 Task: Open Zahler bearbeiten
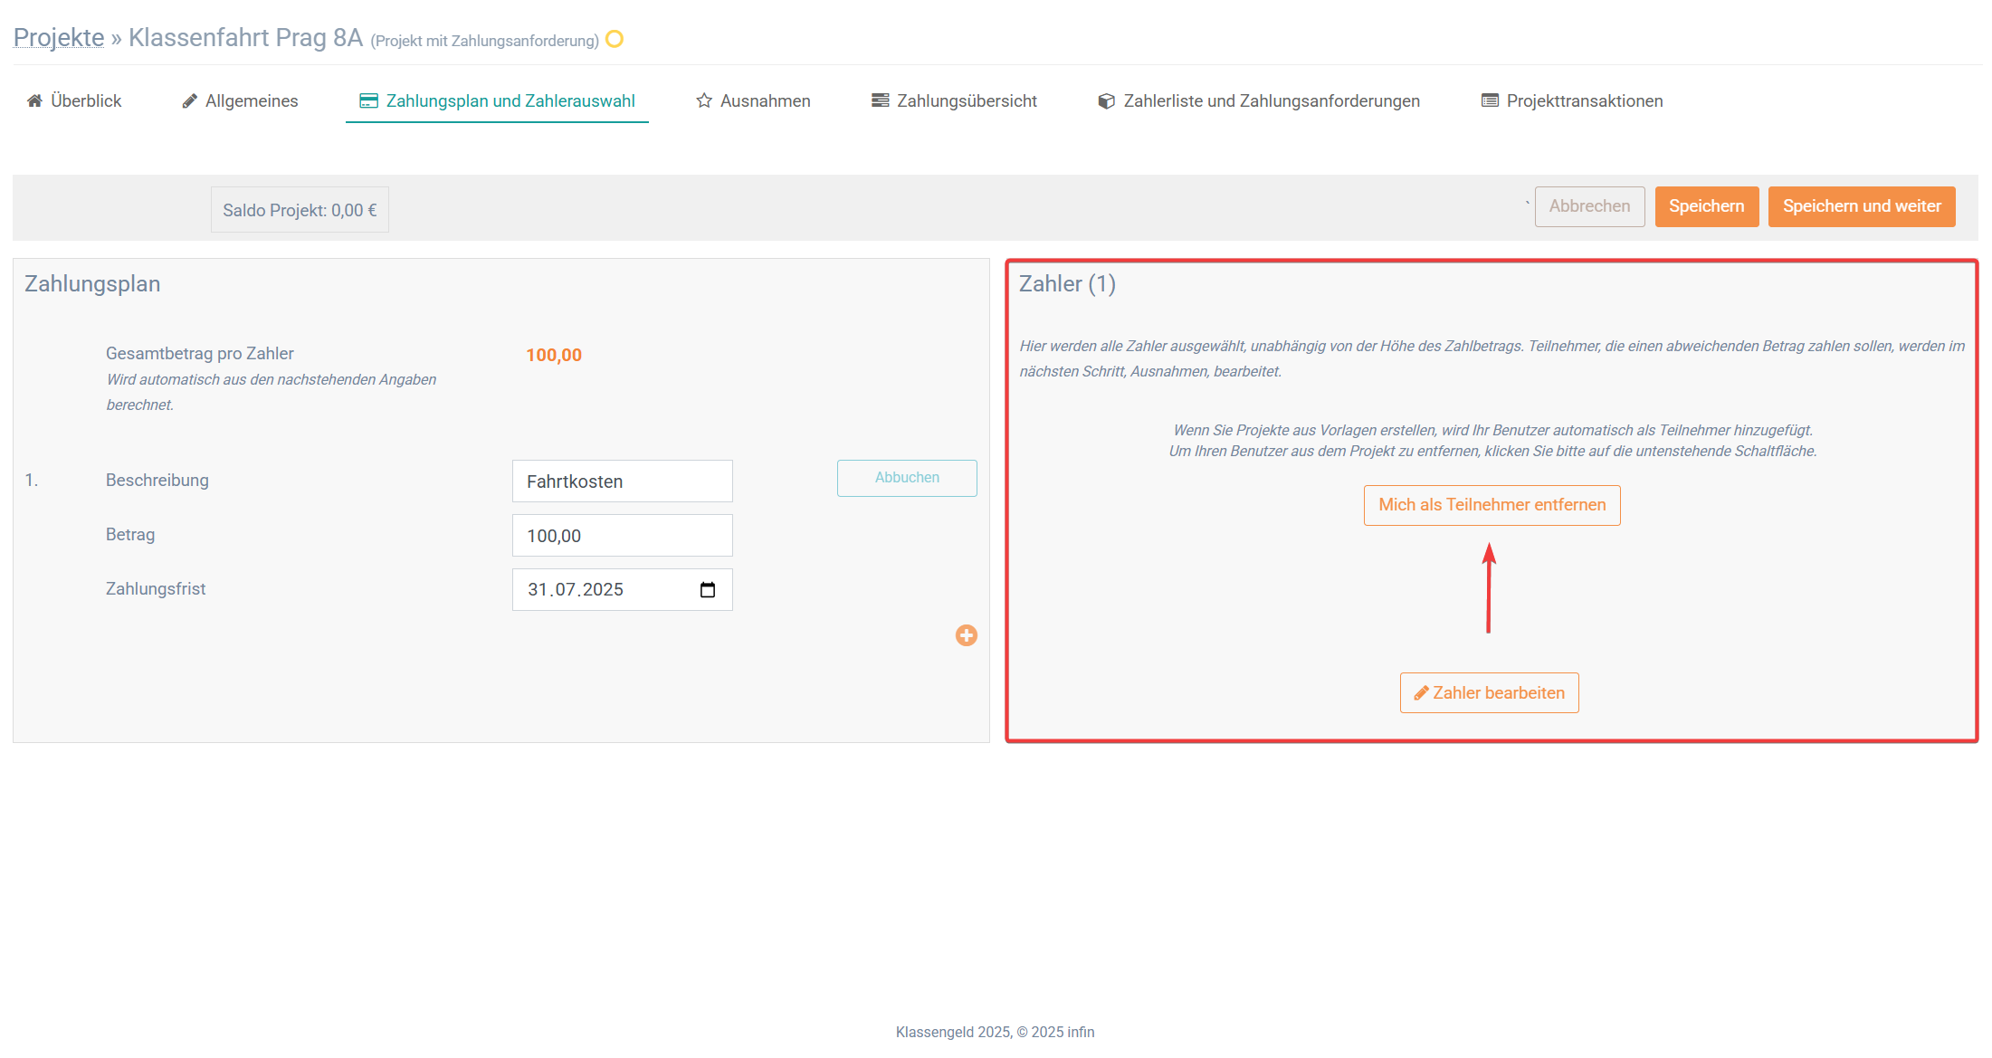[x=1489, y=692]
